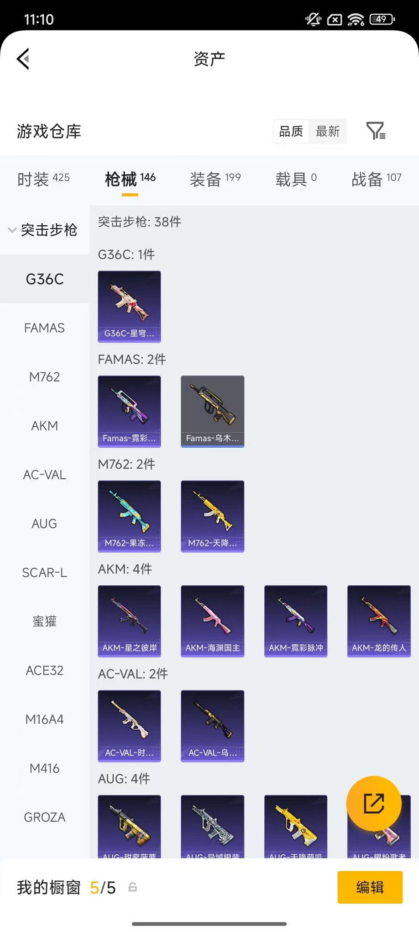This screenshot has height=932, width=419.
Task: Tap the yellow 编辑 button
Action: 370,887
